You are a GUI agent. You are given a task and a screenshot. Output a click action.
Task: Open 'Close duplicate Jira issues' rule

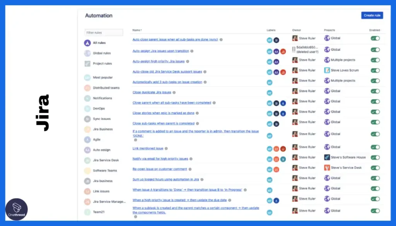[x=152, y=92]
